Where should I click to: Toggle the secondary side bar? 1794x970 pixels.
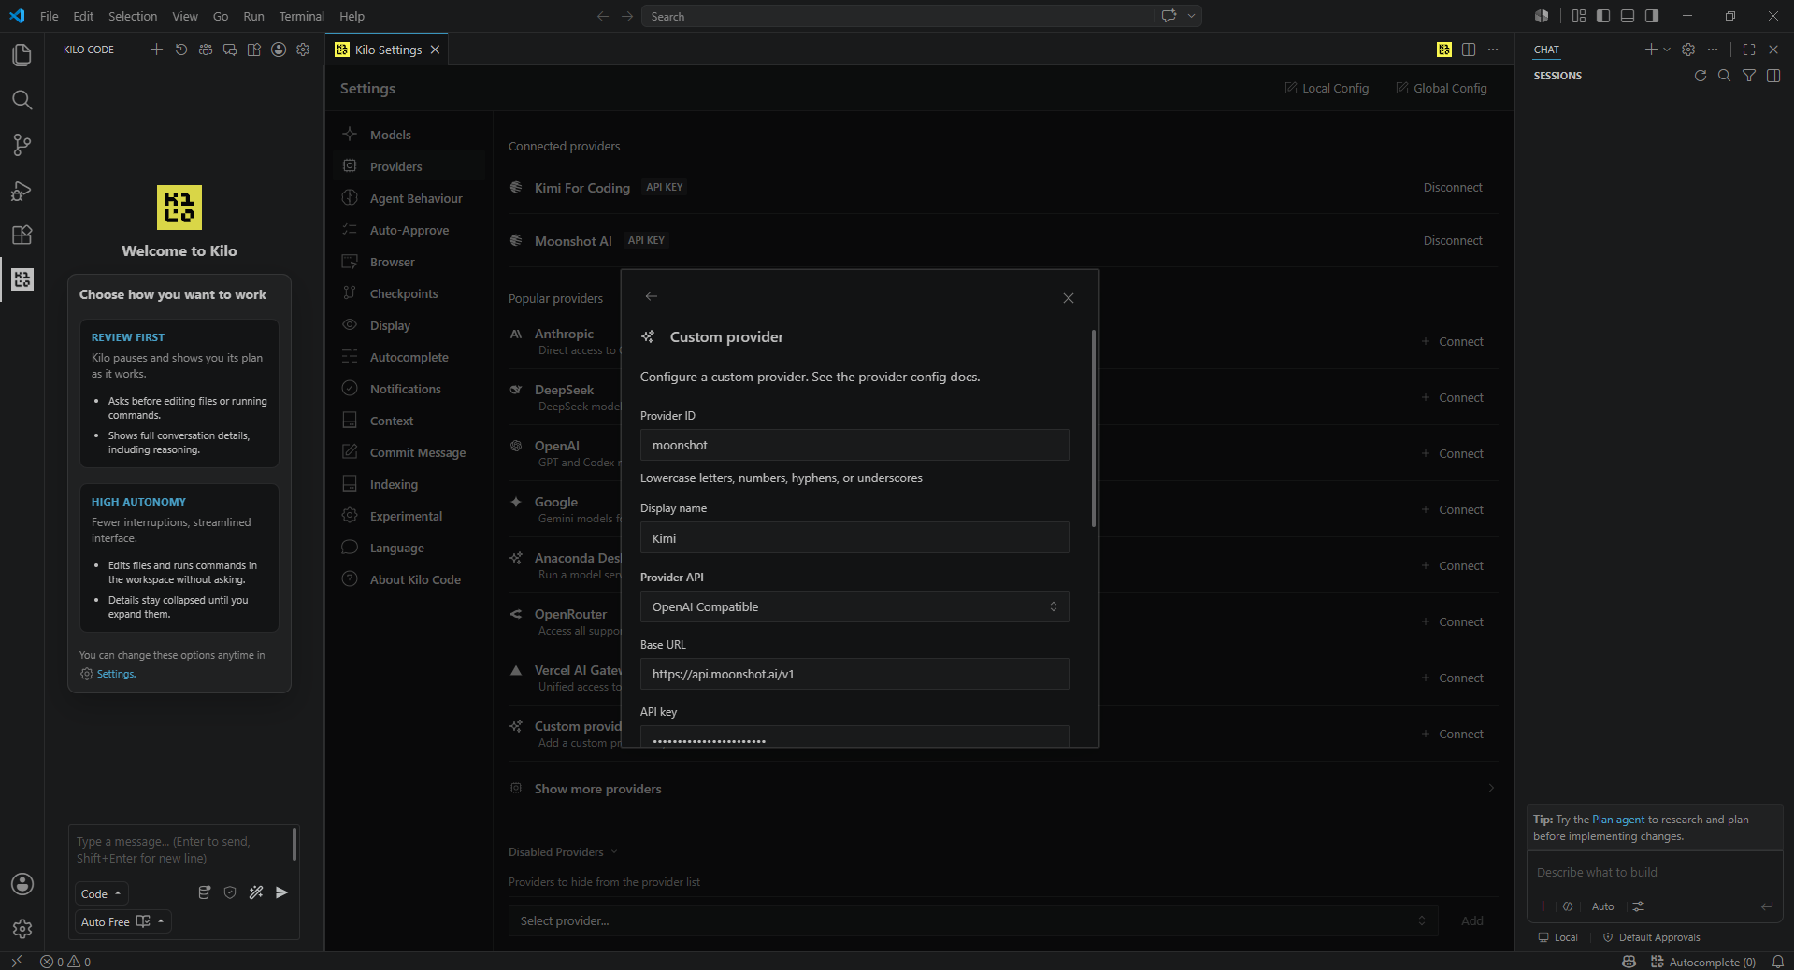[1651, 16]
